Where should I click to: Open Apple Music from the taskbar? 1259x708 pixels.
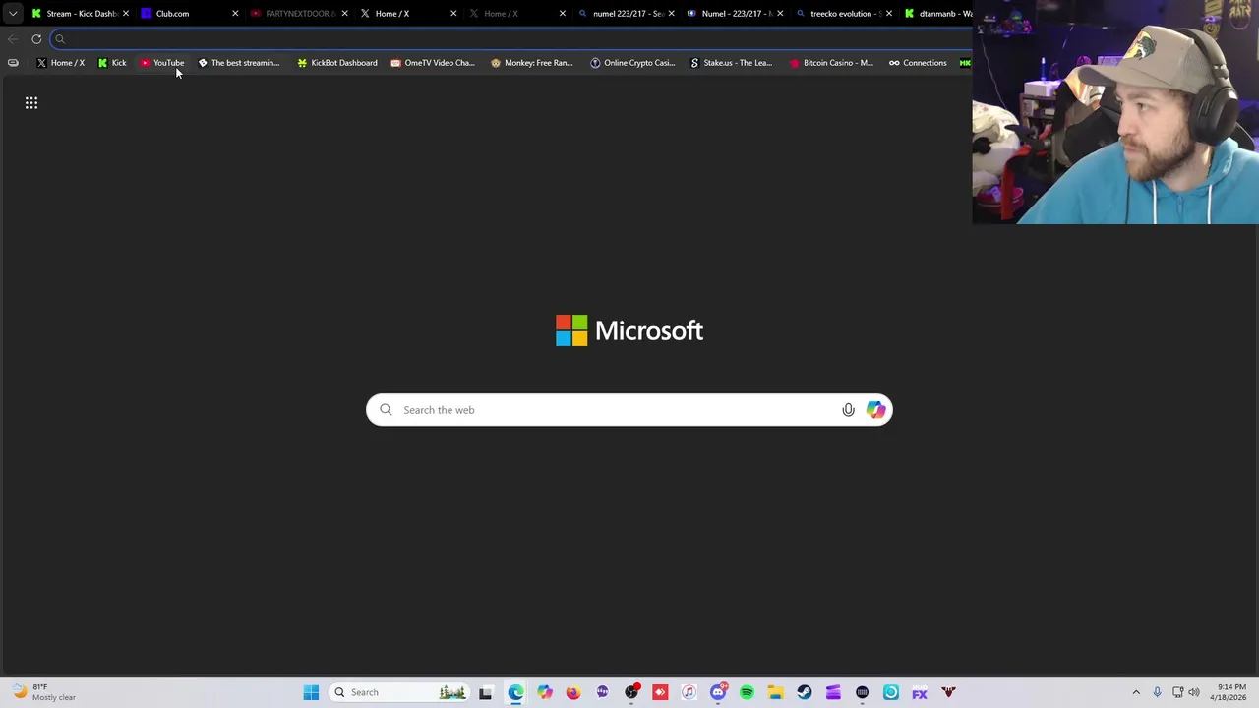click(x=689, y=692)
